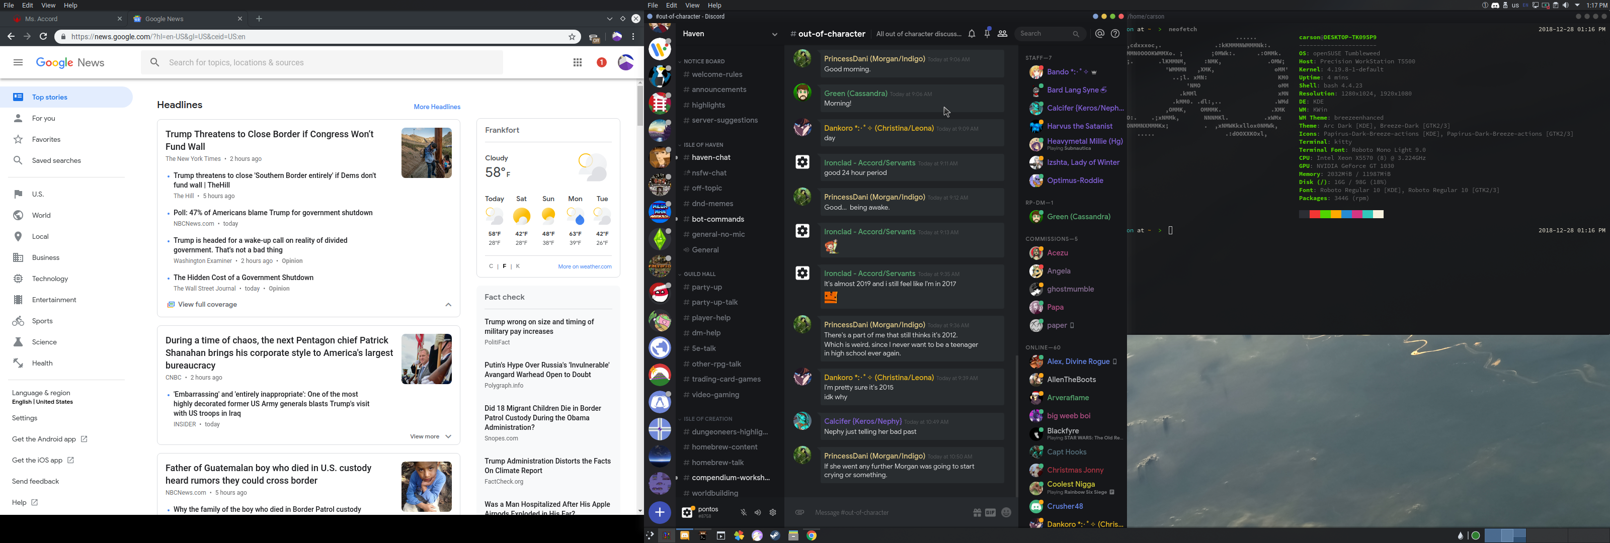This screenshot has height=543, width=1610.
Task: Click the attach file paperclip icon
Action: 799,513
